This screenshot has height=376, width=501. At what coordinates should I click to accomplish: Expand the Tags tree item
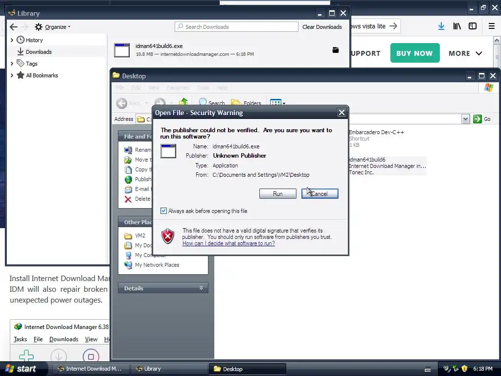pos(12,64)
